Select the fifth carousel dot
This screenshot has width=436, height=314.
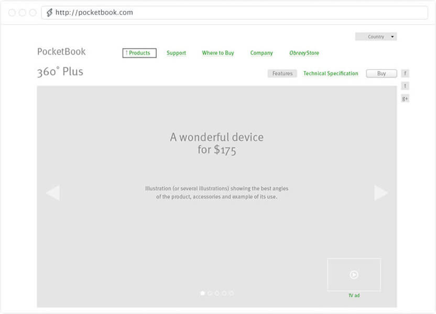(231, 293)
